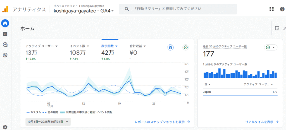
Task: Select the 表示回数 metric tab
Action: tap(109, 46)
